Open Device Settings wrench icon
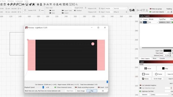Image resolution: width=173 pixels, height=97 pixels. coord(34,4)
